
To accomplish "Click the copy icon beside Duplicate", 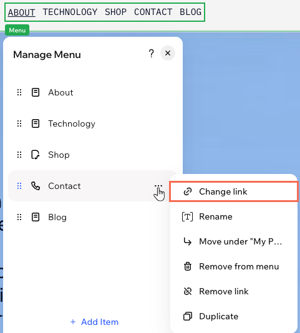I will tap(188, 316).
